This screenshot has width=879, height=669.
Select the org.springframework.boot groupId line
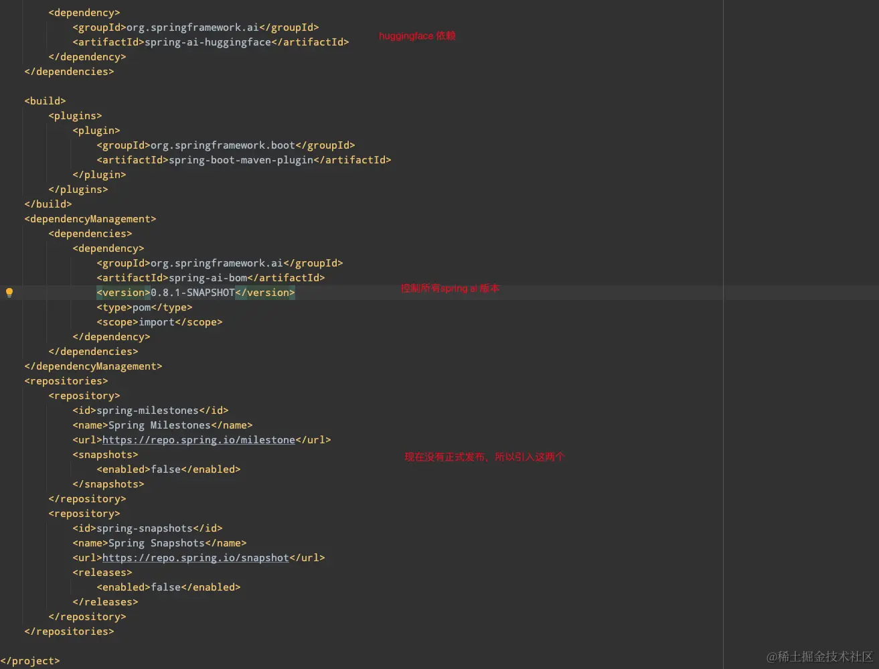point(226,145)
